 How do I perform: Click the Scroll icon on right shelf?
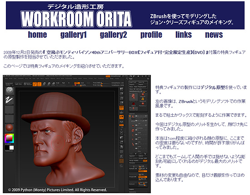point(121,89)
